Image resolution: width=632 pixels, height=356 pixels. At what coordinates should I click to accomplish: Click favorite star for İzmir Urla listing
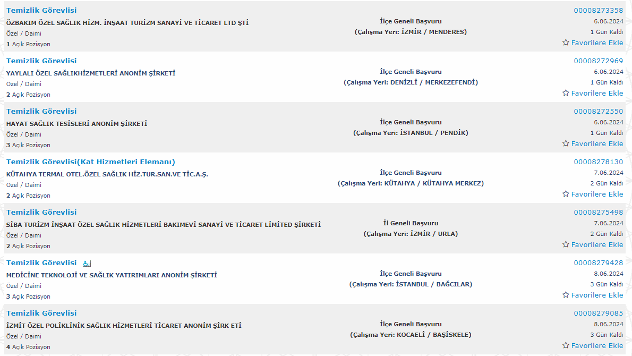click(x=566, y=244)
